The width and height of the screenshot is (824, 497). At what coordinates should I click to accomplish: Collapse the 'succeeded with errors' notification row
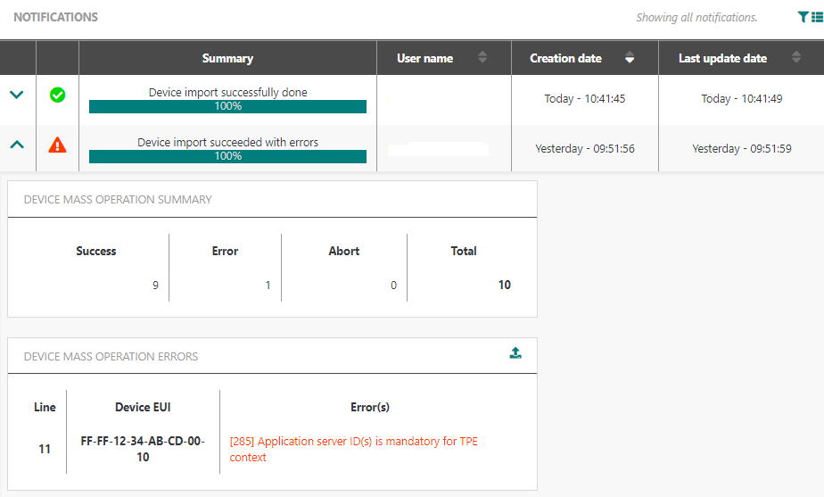17,145
